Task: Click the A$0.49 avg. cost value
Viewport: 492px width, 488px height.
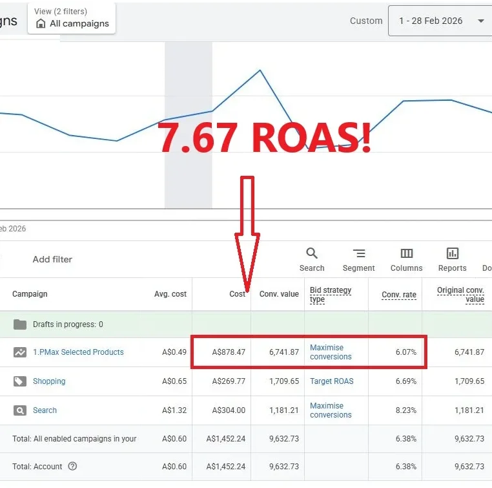Action: pos(174,352)
